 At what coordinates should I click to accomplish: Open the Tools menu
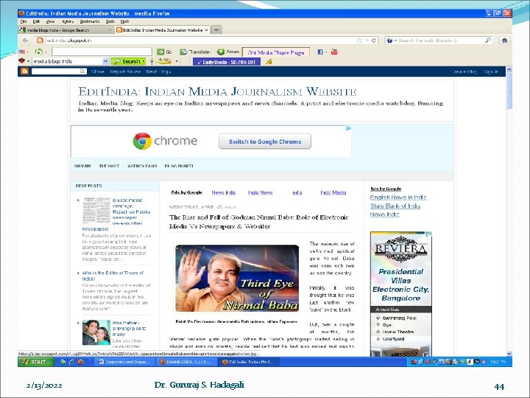pyautogui.click(x=110, y=21)
